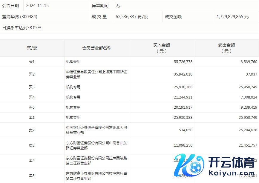This screenshot has width=259, height=183.
Task: Open 华福证券 上海宛平南路 branch name
Action: coord(96,74)
